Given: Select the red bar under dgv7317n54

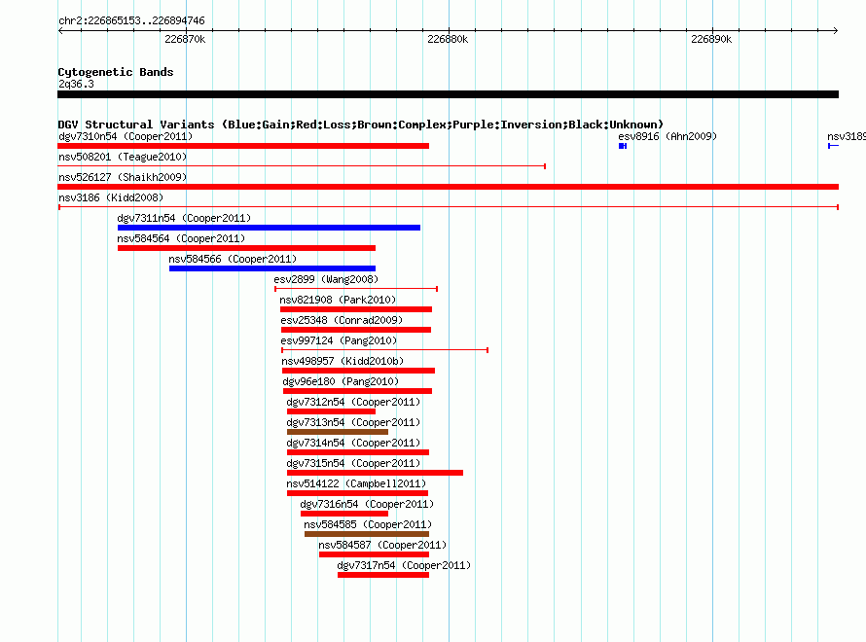Looking at the screenshot, I should (x=383, y=575).
